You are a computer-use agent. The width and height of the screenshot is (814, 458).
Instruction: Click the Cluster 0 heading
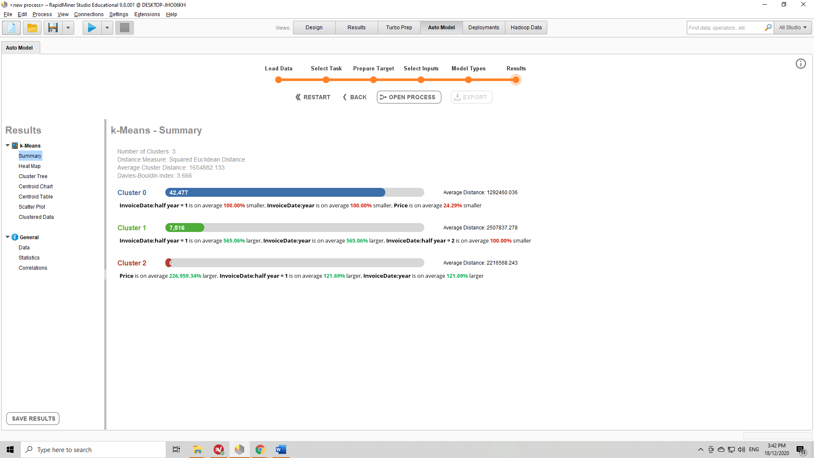(x=132, y=193)
